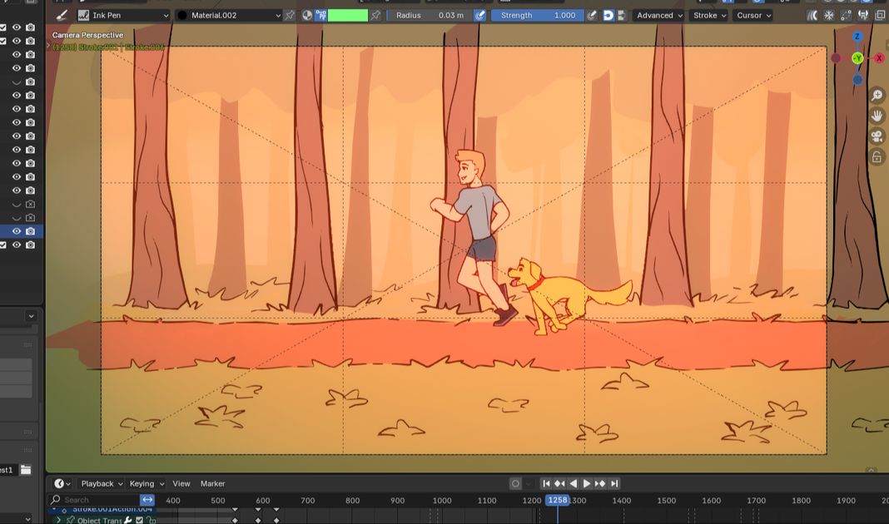Toggle eye icon in topmost visible outliner row

[x=17, y=27]
